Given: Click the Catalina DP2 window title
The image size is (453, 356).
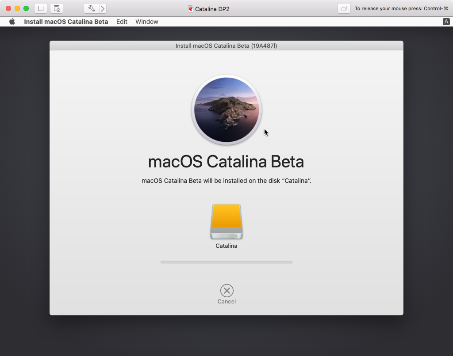Looking at the screenshot, I should pyautogui.click(x=212, y=9).
